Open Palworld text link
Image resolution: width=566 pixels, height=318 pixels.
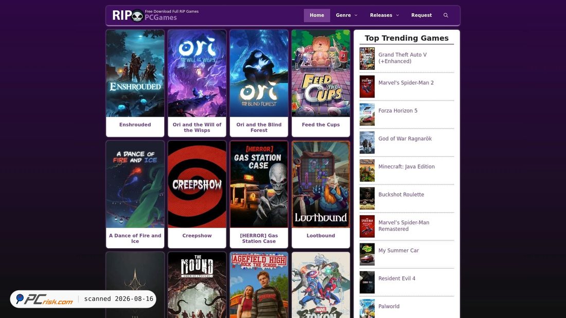point(389,306)
